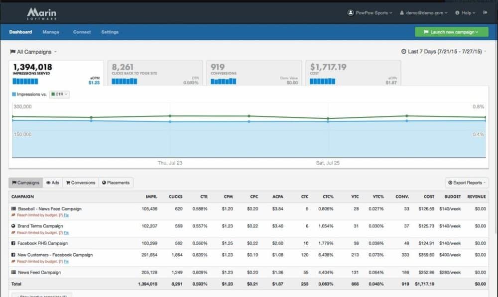Click the globe icon beside Brand Terms Campaign
Screen dimensions: 498x297
pos(13,226)
